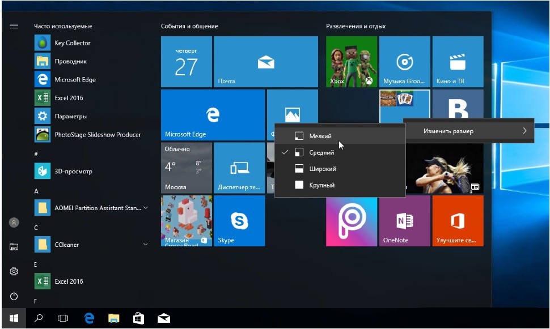Open File Explorer icon in Start sidebar
This screenshot has height=329, width=550.
tap(14, 247)
